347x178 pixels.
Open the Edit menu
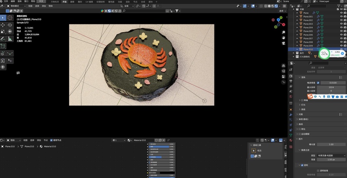click(x=13, y=1)
